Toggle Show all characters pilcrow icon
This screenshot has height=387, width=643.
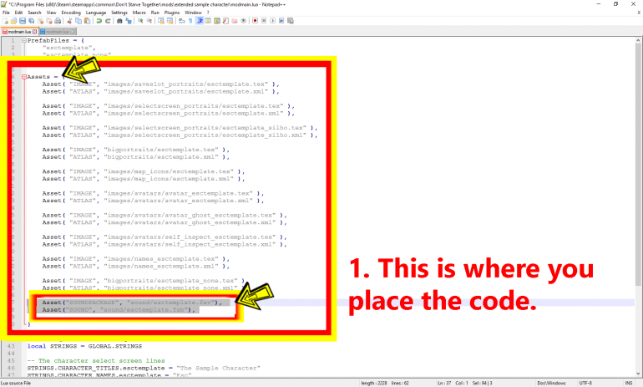pyautogui.click(x=190, y=21)
